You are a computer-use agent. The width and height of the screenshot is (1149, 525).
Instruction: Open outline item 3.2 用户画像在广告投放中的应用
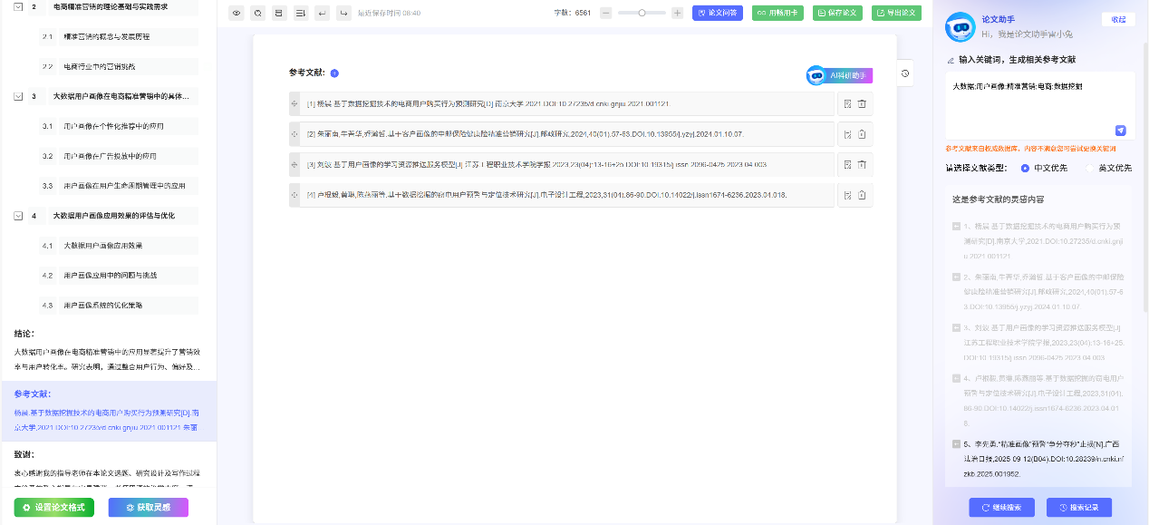click(119, 156)
